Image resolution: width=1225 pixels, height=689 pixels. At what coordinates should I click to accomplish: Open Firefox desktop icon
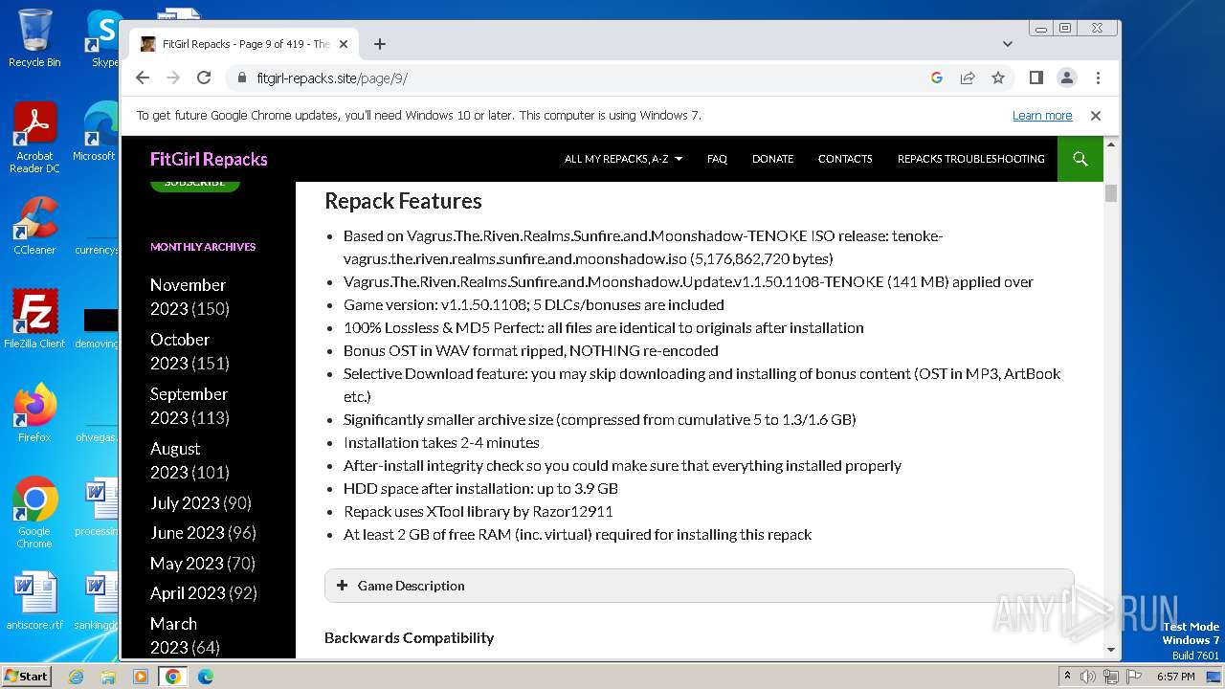(x=34, y=413)
